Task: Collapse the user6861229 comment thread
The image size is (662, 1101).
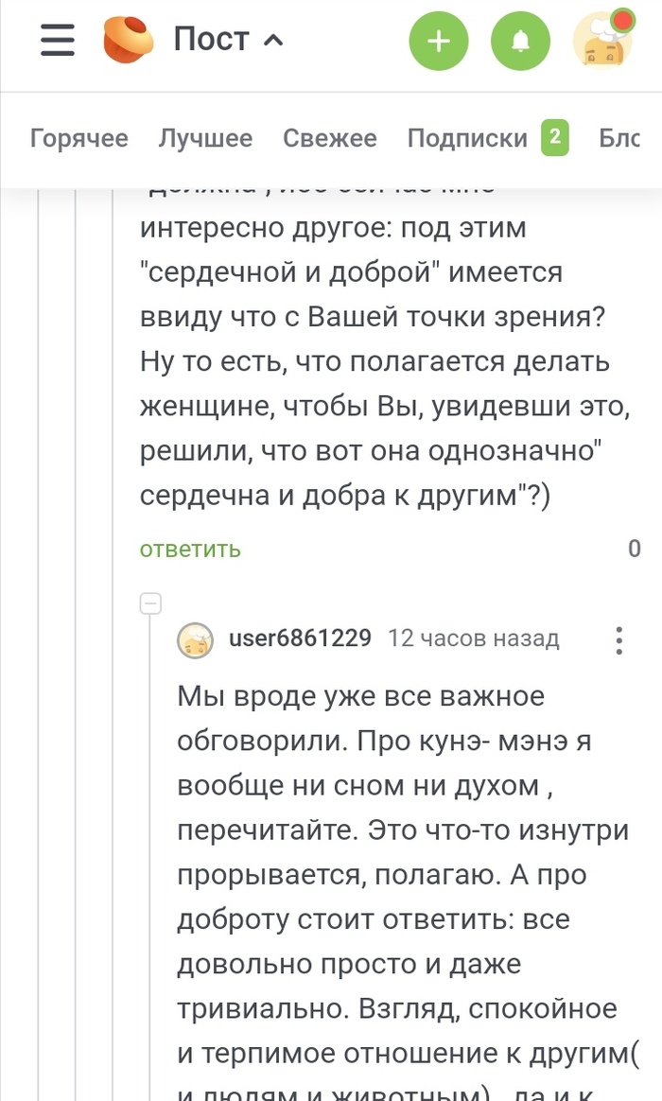Action: [150, 603]
